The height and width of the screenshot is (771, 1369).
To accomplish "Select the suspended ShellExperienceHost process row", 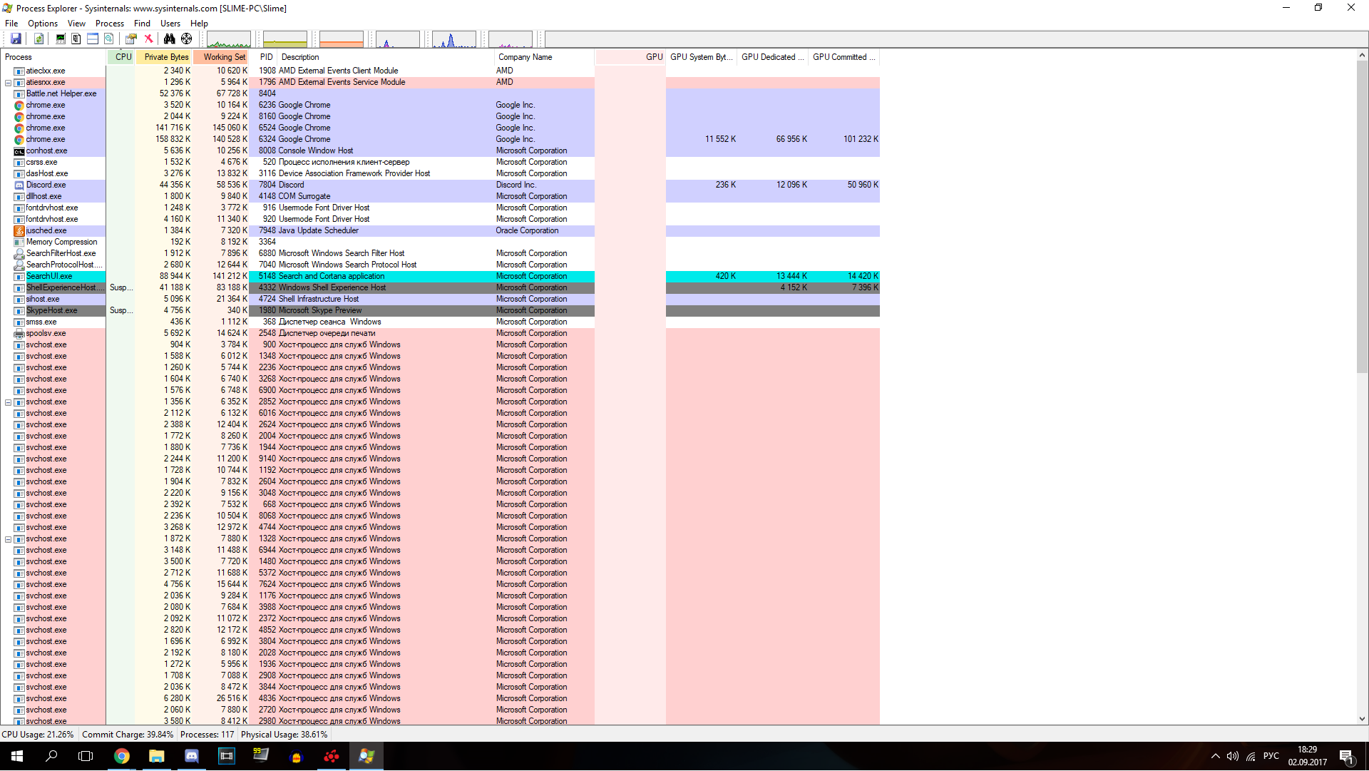I will point(440,287).
